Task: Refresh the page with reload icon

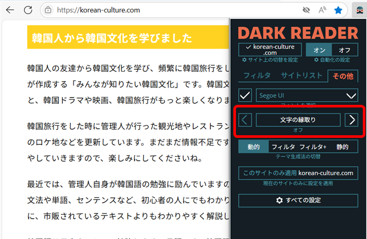Action: [x=28, y=10]
